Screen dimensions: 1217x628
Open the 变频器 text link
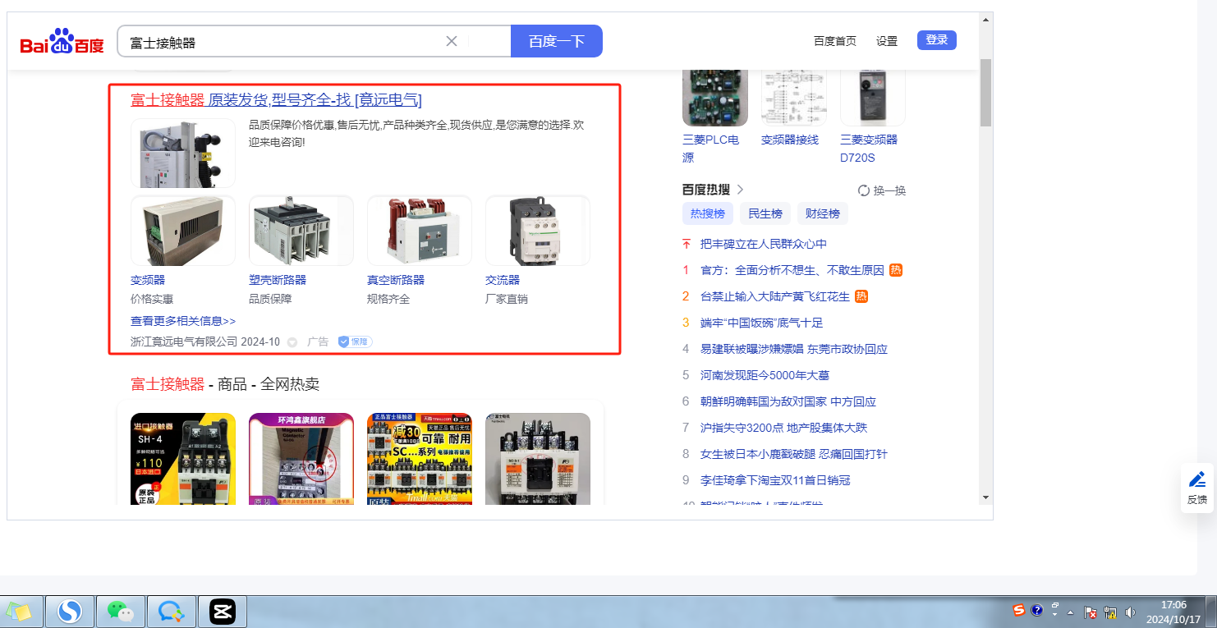point(148,280)
